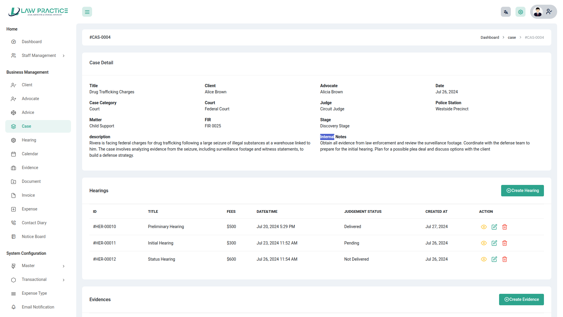Screen dimensions: 563x317
Task: View Status Hearing via eye icon
Action: [x=484, y=259]
